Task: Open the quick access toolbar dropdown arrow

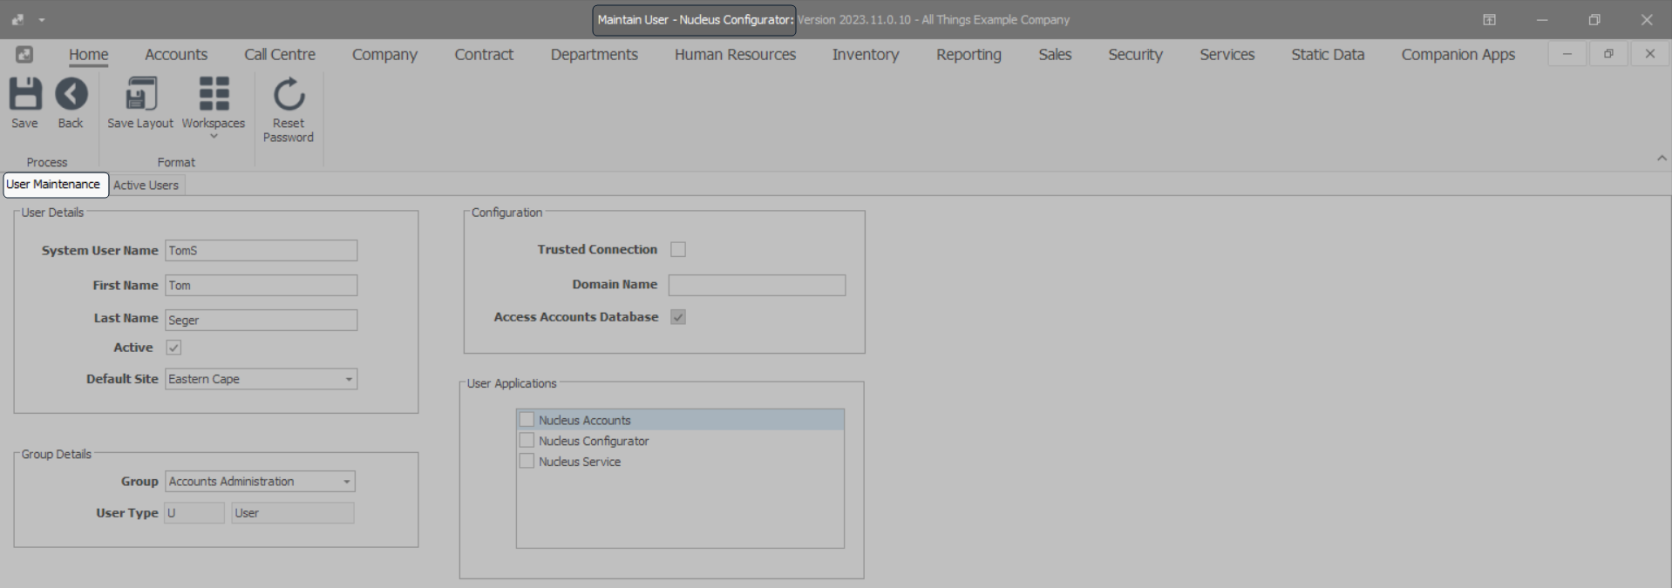Action: pyautogui.click(x=41, y=20)
